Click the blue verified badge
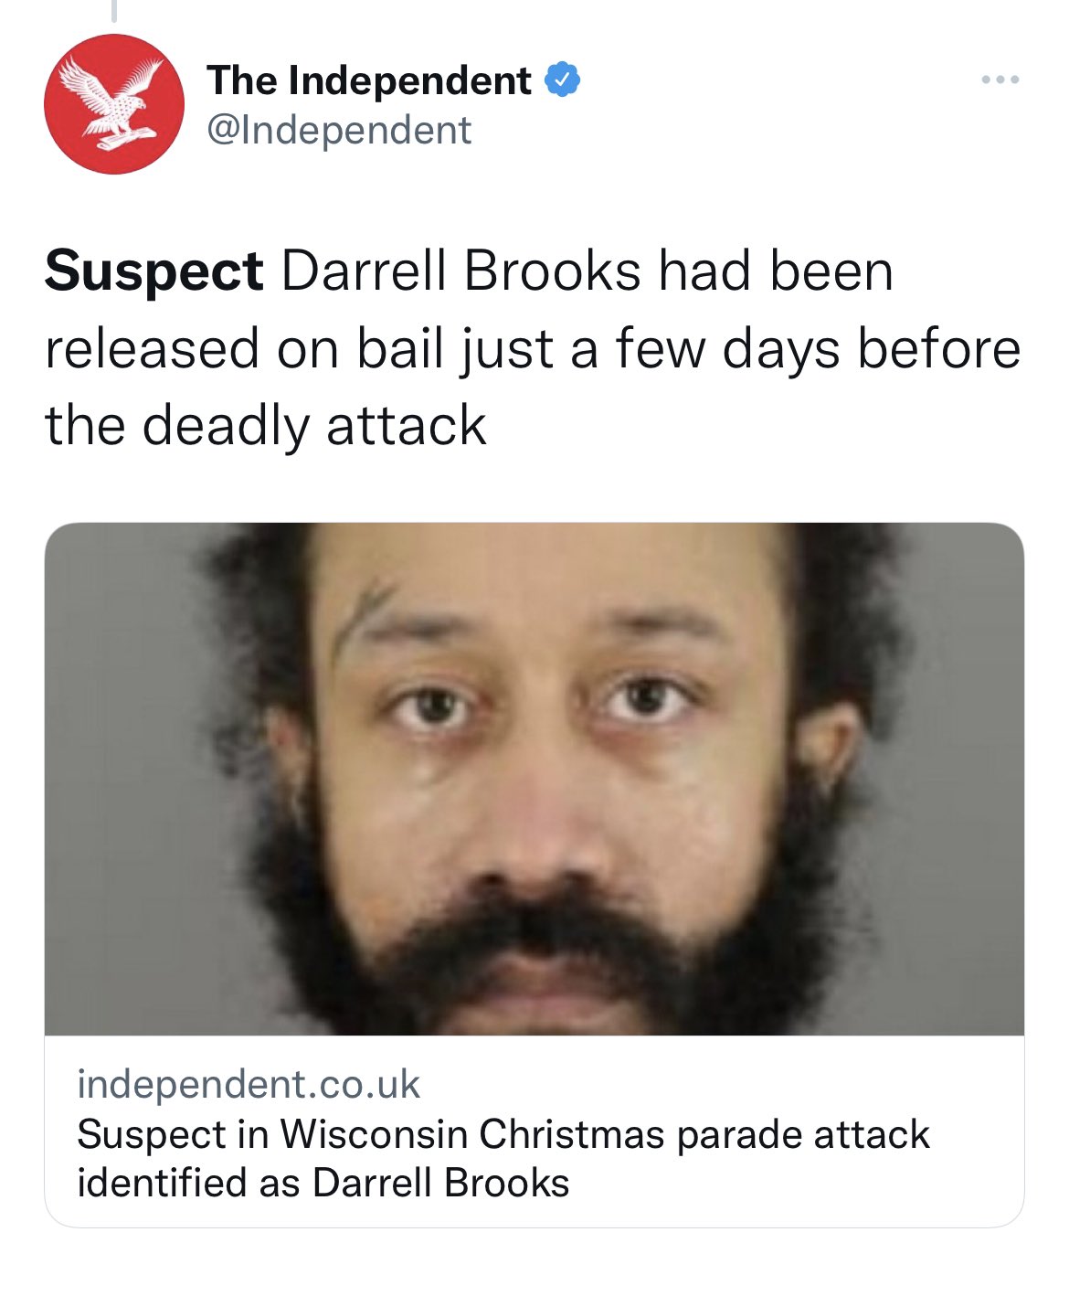 coord(563,80)
